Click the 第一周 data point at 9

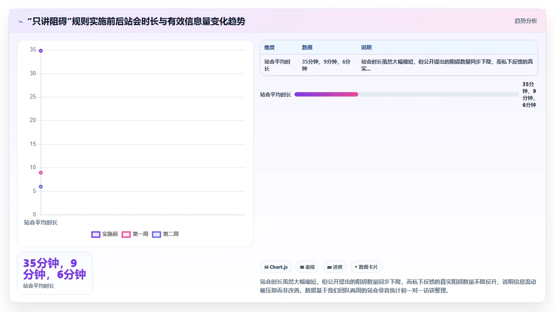[41, 173]
